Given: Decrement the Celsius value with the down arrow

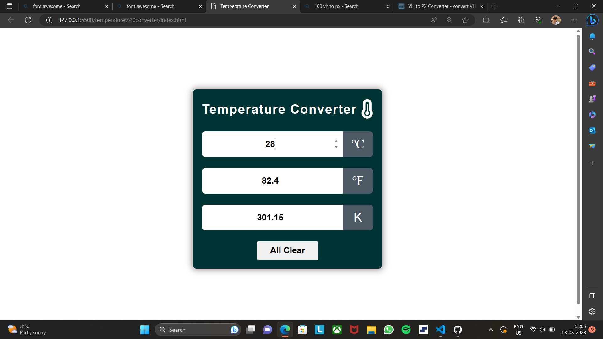Looking at the screenshot, I should [x=336, y=147].
